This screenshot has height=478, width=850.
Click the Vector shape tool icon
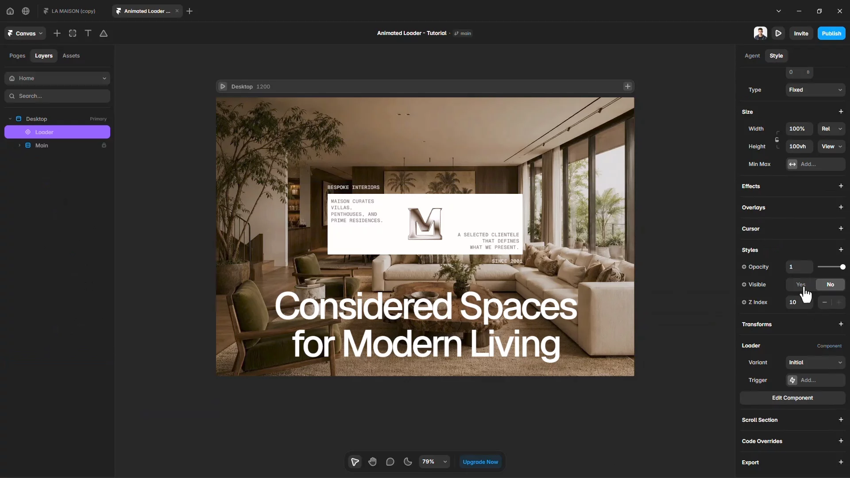(x=104, y=33)
